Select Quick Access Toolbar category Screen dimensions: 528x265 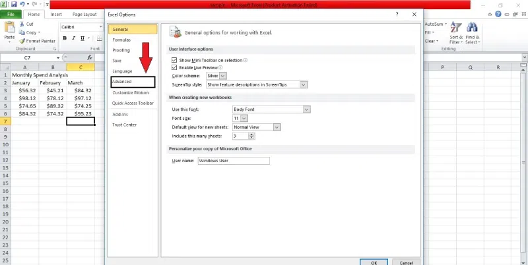(x=133, y=103)
